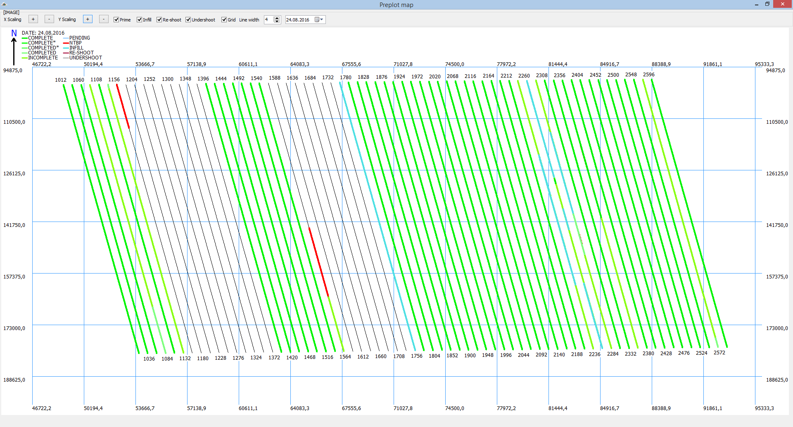Click inside the Line width value field
793x427 pixels.
point(268,20)
